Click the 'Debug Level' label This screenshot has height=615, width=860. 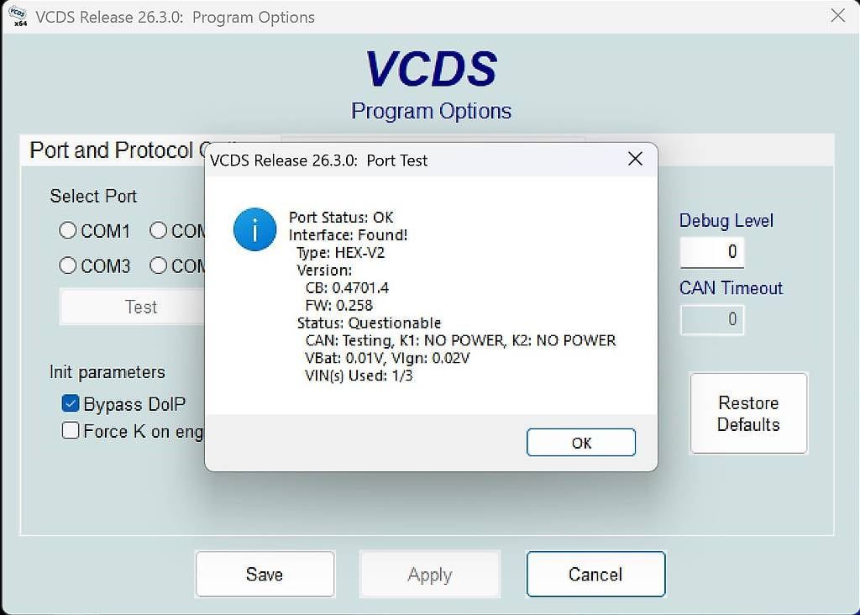(x=726, y=221)
